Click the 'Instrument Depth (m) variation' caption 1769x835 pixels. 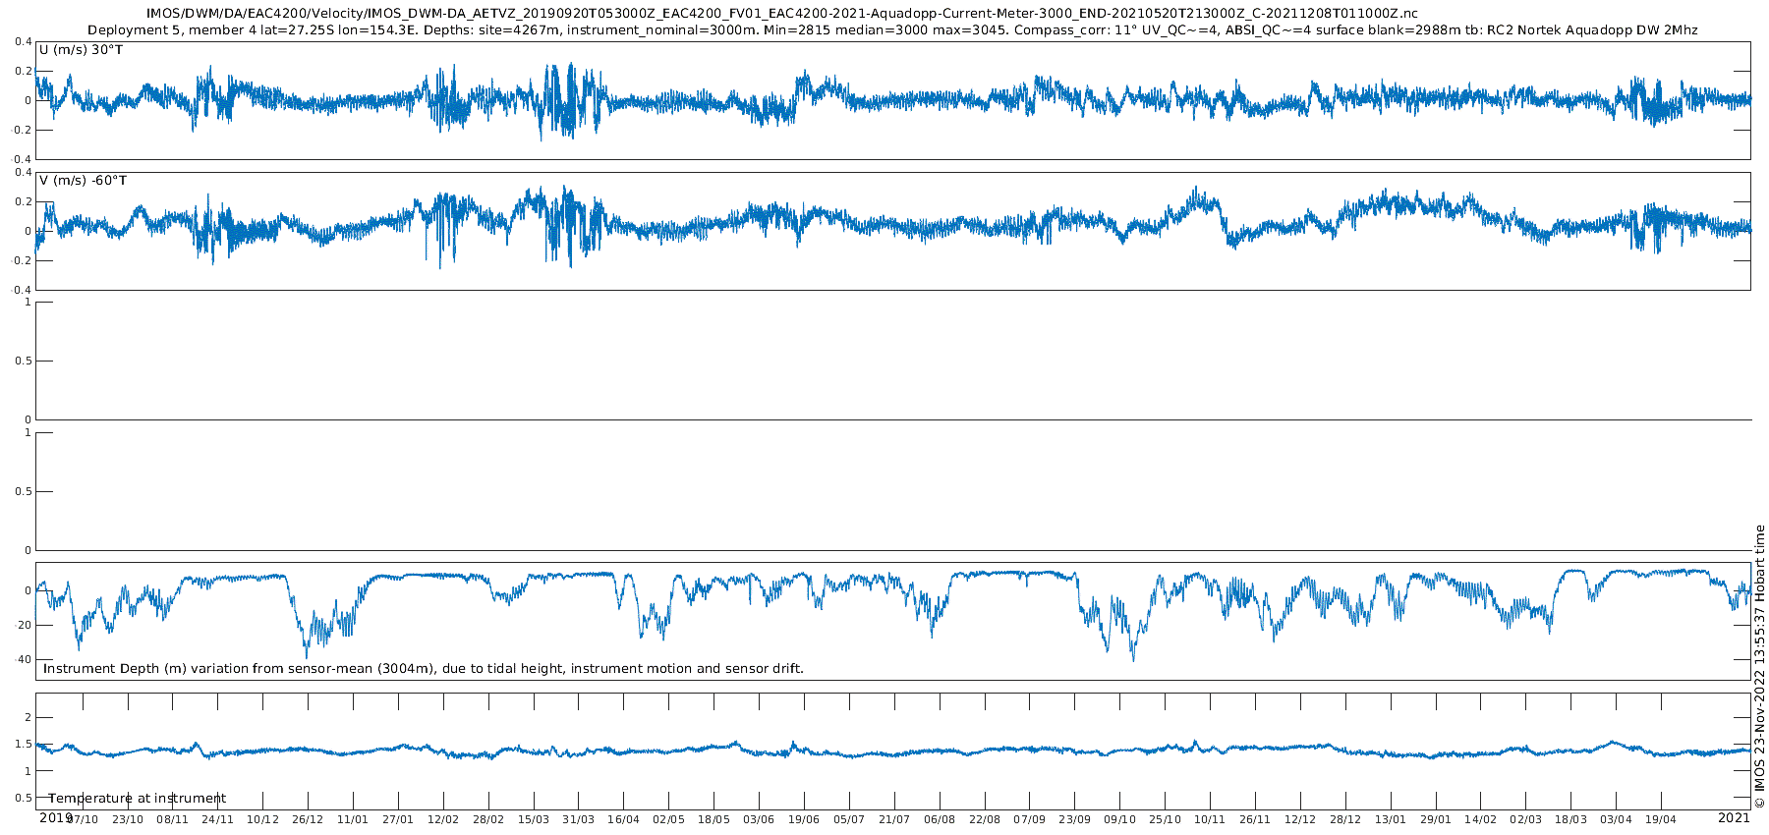coord(424,669)
